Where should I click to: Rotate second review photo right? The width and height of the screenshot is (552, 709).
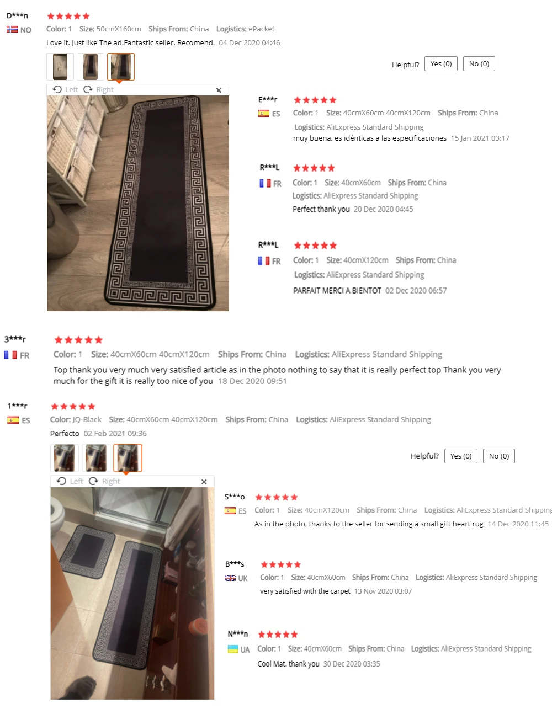(x=104, y=481)
